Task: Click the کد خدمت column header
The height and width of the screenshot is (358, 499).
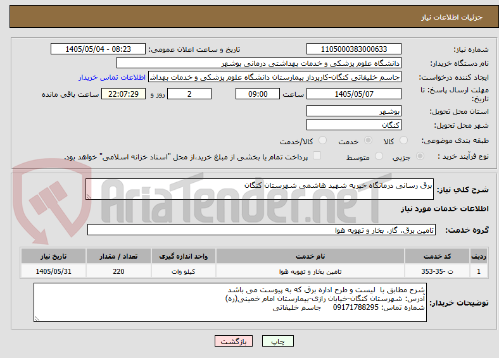Action: (438, 256)
